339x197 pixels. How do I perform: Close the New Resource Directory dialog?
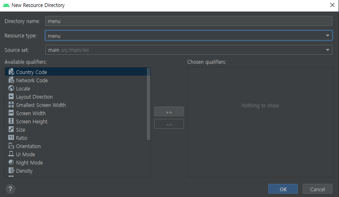click(x=332, y=5)
